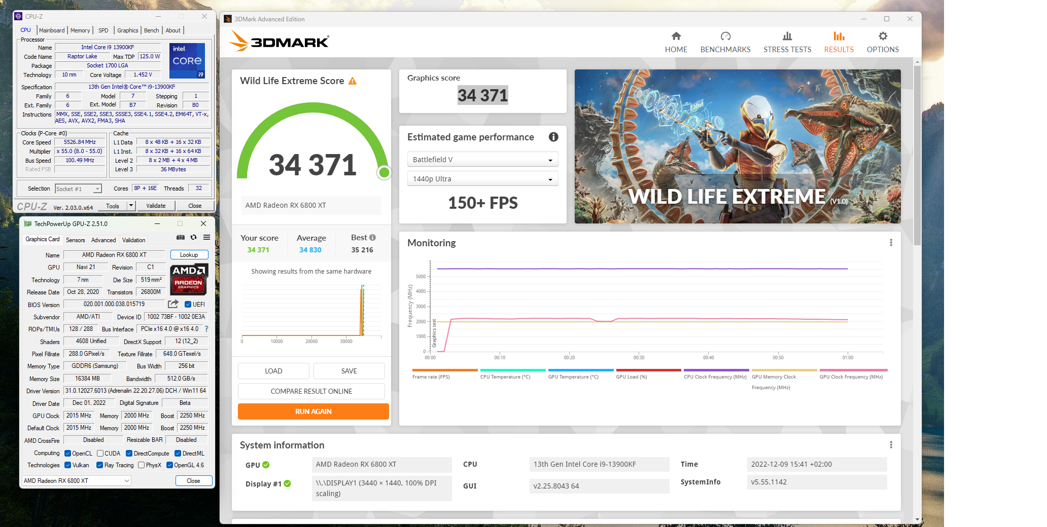Click the 3DMark title bar app icon
The height and width of the screenshot is (527, 1047).
click(x=228, y=19)
